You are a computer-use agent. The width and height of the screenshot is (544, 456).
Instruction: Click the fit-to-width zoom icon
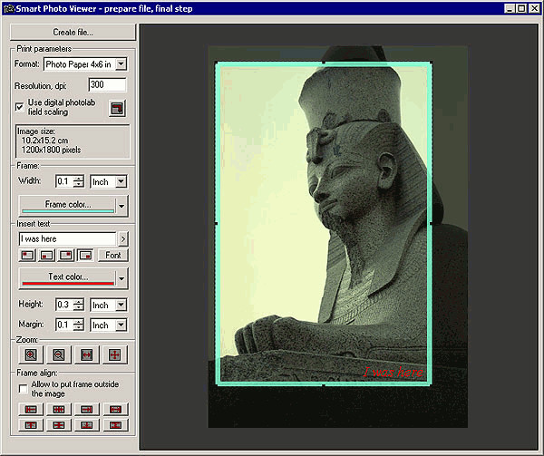pos(86,354)
